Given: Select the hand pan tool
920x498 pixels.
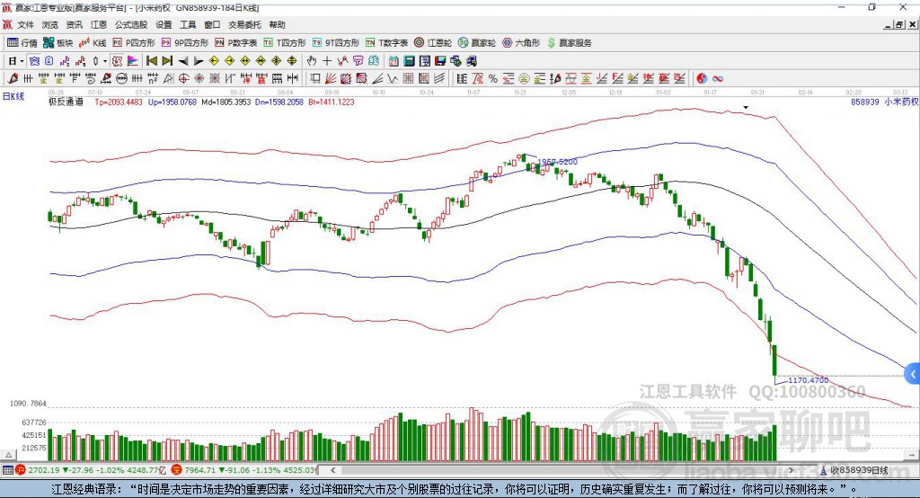Looking at the screenshot, I should click(x=312, y=61).
